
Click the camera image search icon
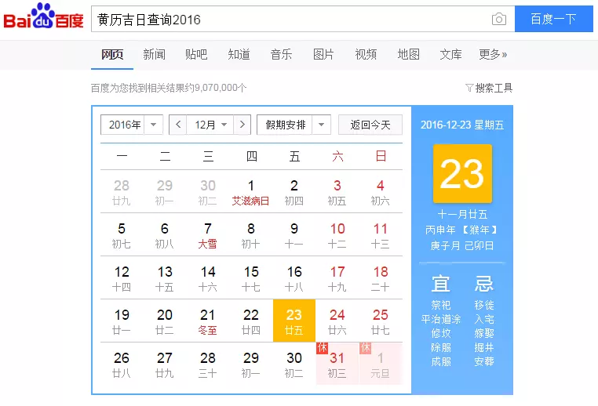point(498,20)
